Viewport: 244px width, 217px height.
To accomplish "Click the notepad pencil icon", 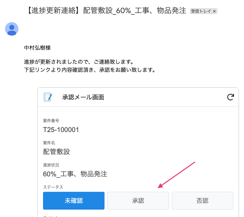I will (48, 97).
